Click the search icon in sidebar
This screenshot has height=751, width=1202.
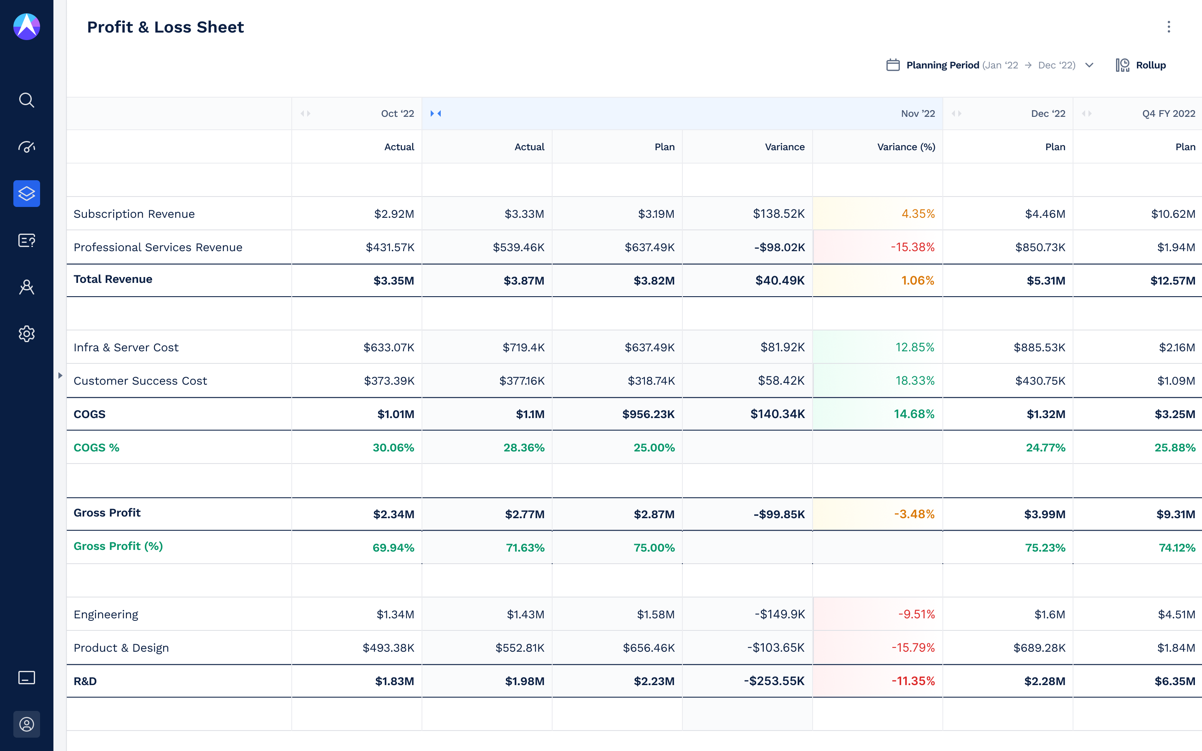click(x=26, y=100)
